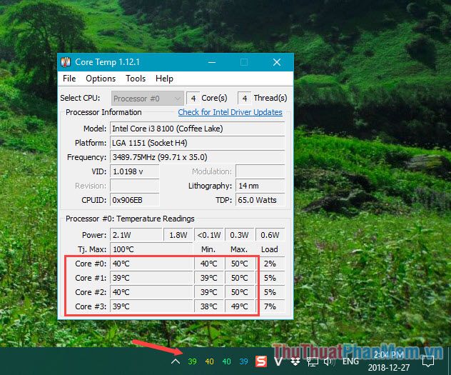Click Core #2 minimum temperature 39°C
This screenshot has height=375, width=451.
[x=209, y=292]
